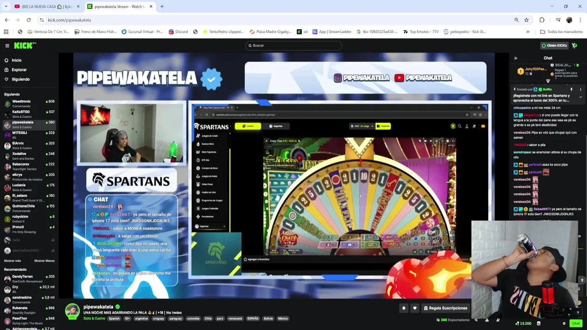Select ElArvix channel in sidebar
Image resolution: width=587 pixels, height=330 pixels.
(28, 145)
